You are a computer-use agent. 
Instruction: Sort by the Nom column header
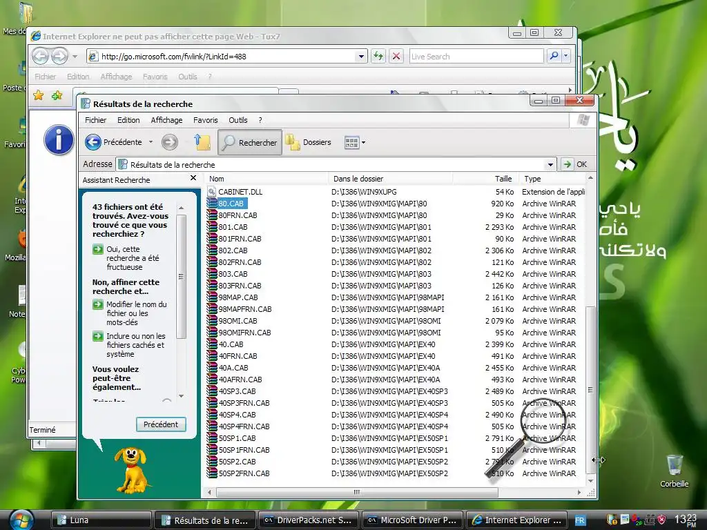[x=267, y=179]
